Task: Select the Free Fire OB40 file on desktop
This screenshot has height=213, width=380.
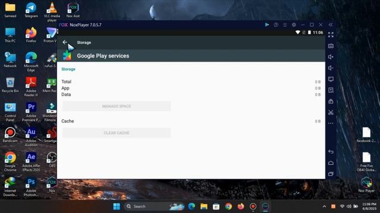Action: pos(366,162)
